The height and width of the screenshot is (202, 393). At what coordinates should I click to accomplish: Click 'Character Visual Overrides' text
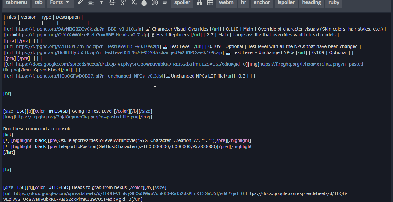(180, 29)
